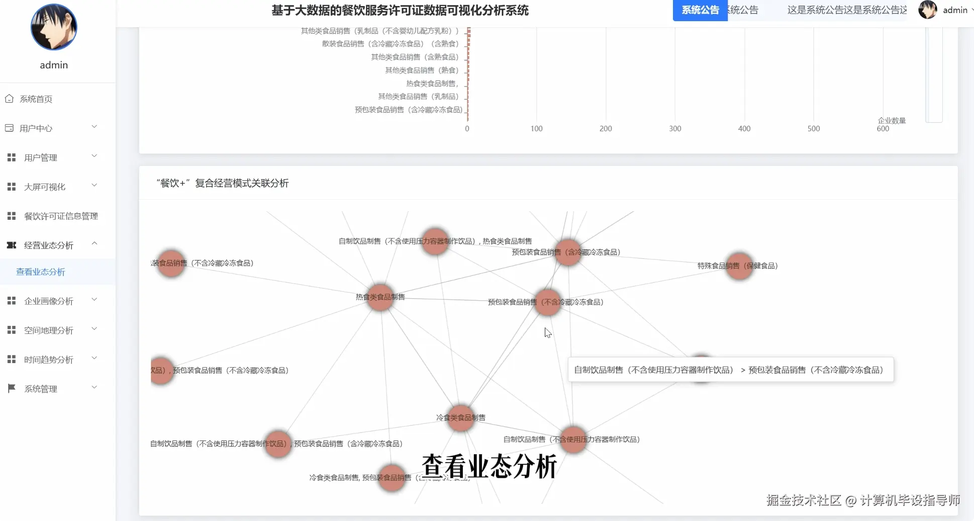Click the 自制饮品制售 node near bottom right
974x521 pixels.
pos(573,439)
